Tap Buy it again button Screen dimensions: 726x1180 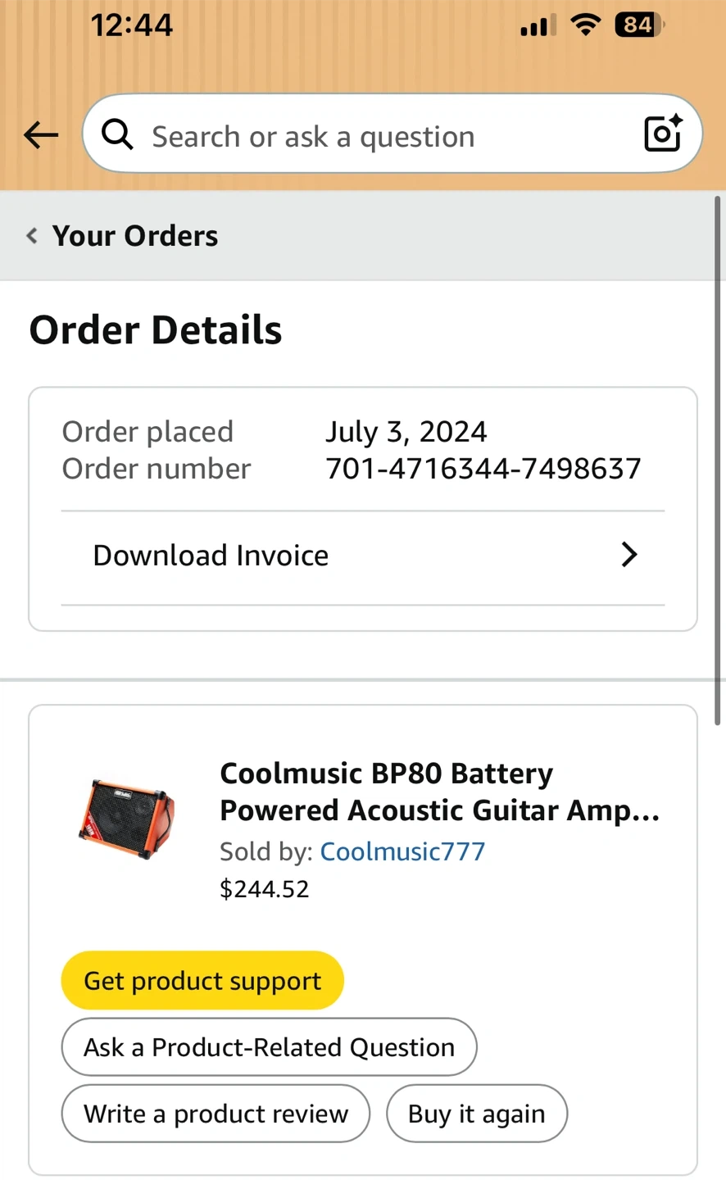pos(476,1114)
